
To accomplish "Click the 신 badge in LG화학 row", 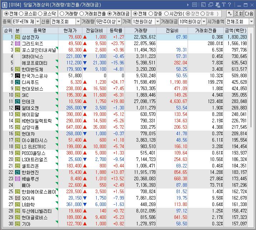I will click(18, 204).
